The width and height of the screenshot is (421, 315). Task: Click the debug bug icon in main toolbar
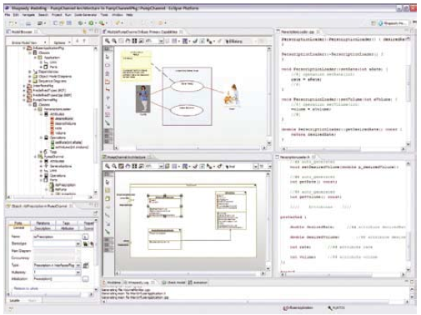coord(81,23)
